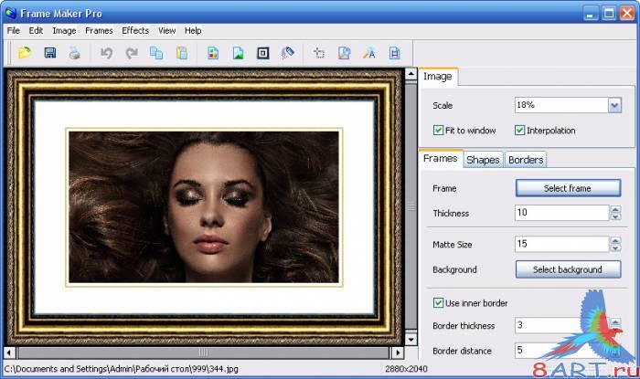Click the horizontal scrollbar under the canvas
640x379 pixels.
click(201, 352)
